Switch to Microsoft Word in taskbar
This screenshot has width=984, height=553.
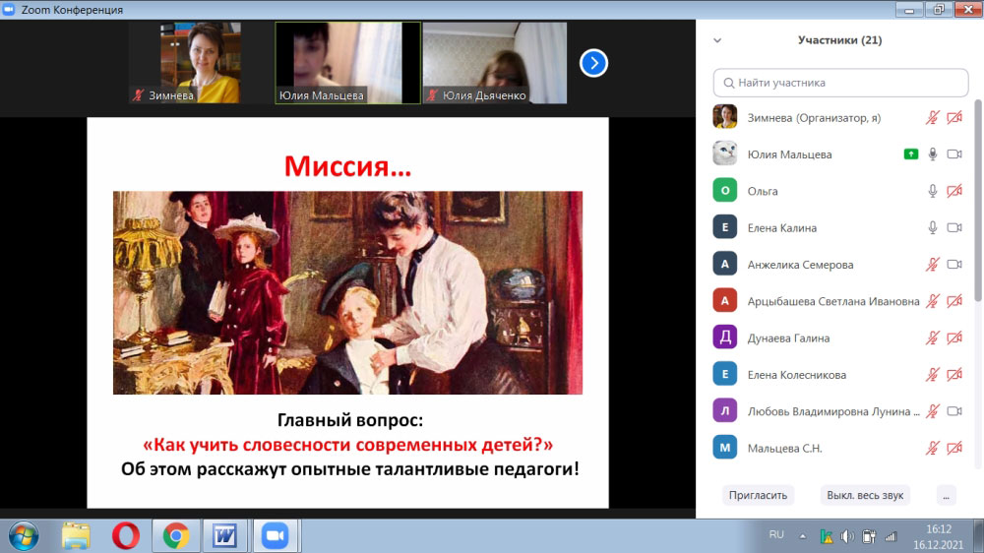tap(224, 536)
